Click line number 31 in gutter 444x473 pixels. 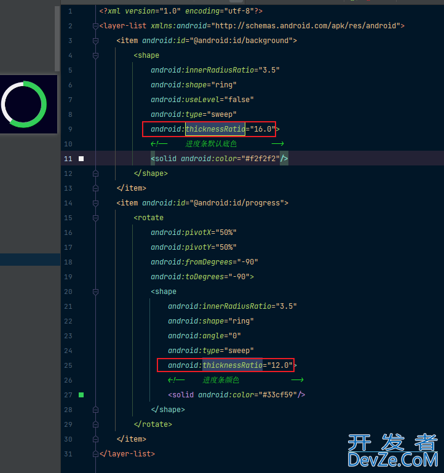pyautogui.click(x=68, y=454)
